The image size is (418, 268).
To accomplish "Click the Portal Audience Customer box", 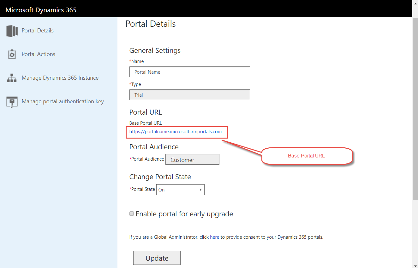I will tap(192, 159).
